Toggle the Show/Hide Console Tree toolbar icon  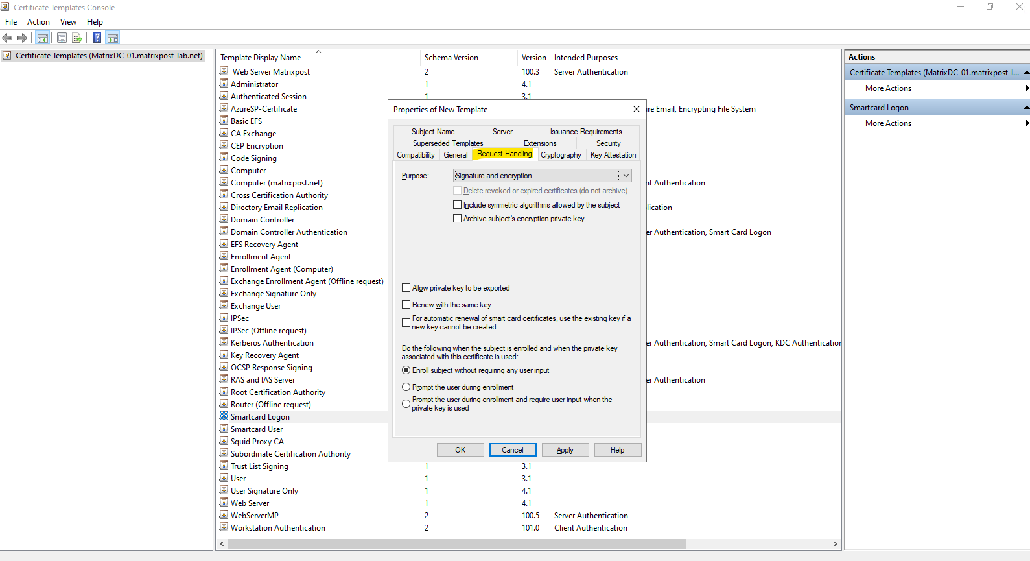43,38
